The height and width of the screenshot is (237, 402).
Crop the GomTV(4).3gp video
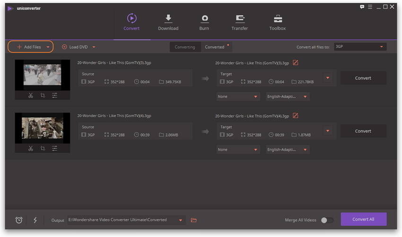pos(43,148)
